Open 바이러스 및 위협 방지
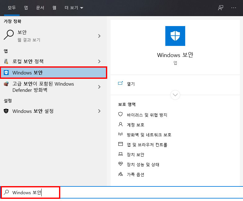 [x=147, y=115]
